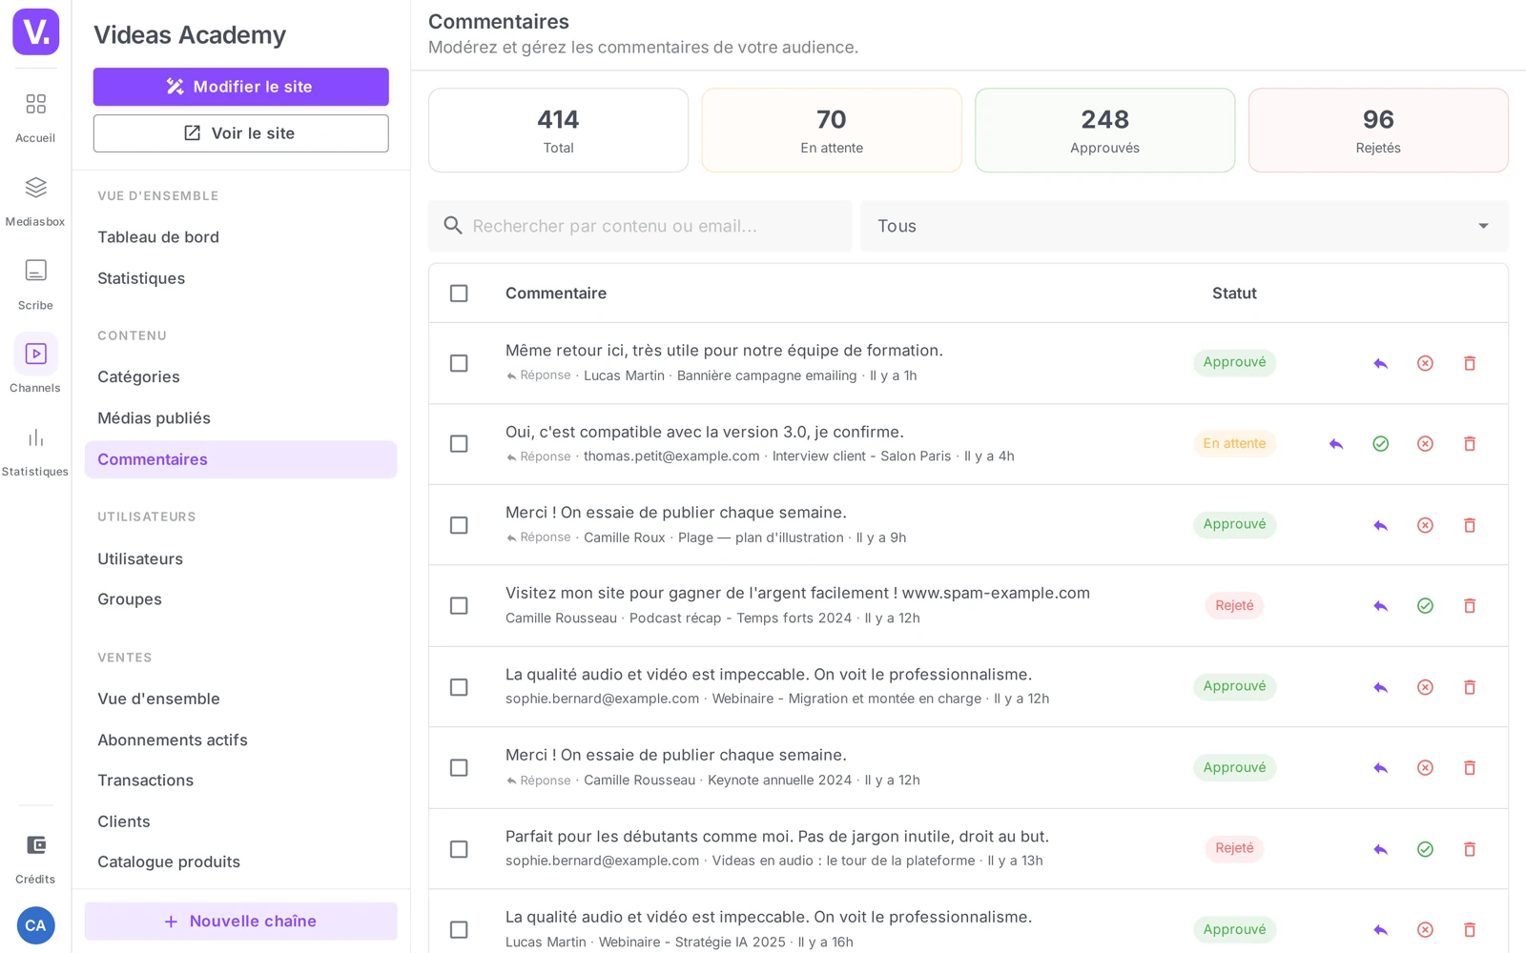This screenshot has height=953, width=1526.
Task: Create a Nouvelle chaîne
Action: click(x=240, y=922)
